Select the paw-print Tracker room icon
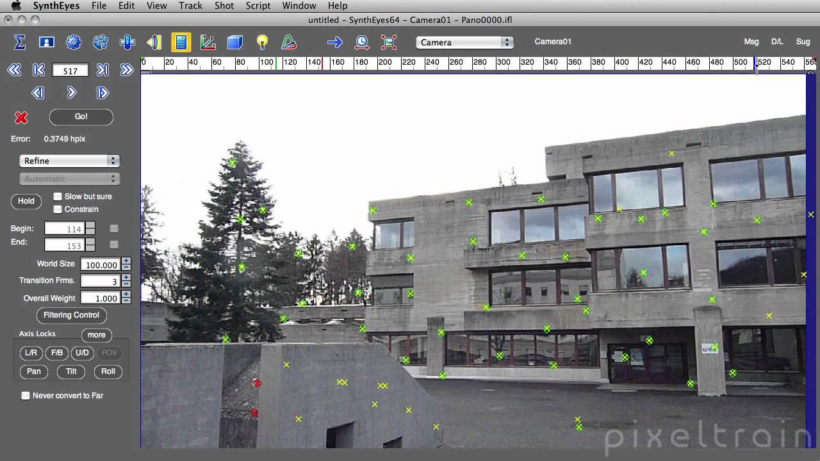Image resolution: width=820 pixels, height=461 pixels. pos(101,42)
